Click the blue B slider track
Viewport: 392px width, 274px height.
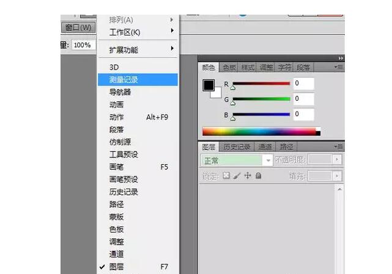pos(261,115)
